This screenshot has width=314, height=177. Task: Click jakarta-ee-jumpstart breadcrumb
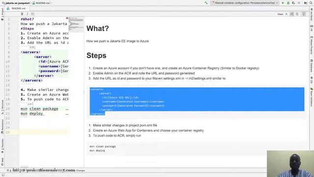tap(16, 3)
